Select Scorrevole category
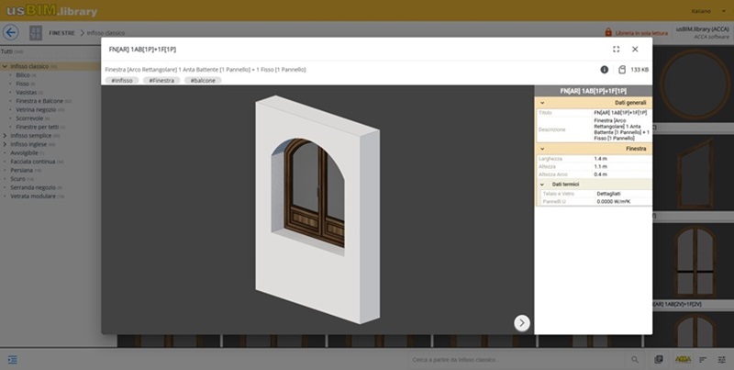This screenshot has height=370, width=734. pyautogui.click(x=29, y=118)
